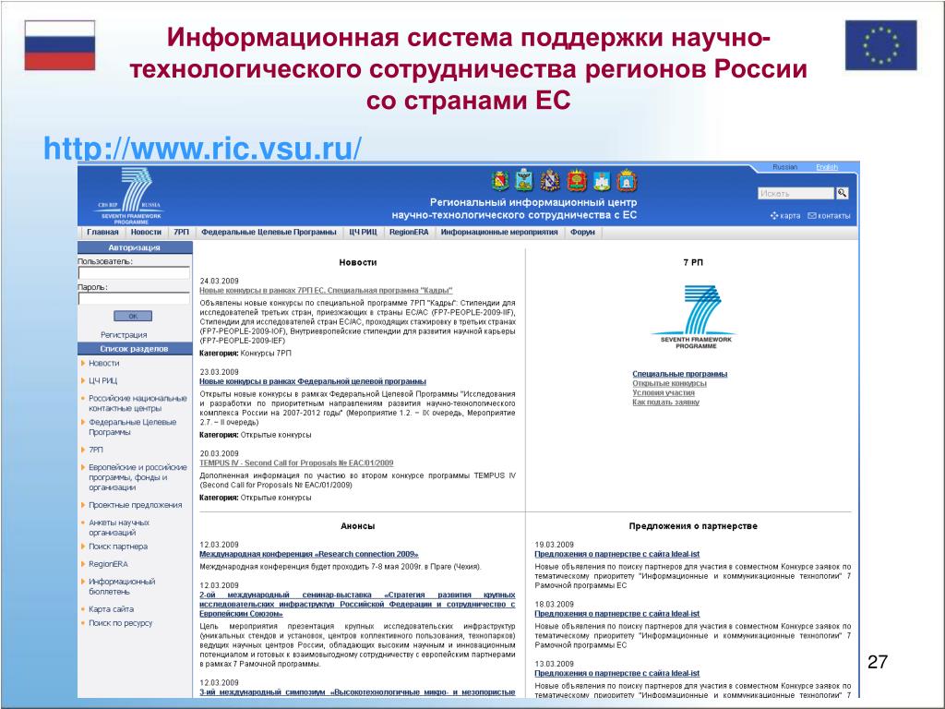This screenshot has width=945, height=709.
Task: Open the site map карта icon link
Action: pyautogui.click(x=785, y=216)
